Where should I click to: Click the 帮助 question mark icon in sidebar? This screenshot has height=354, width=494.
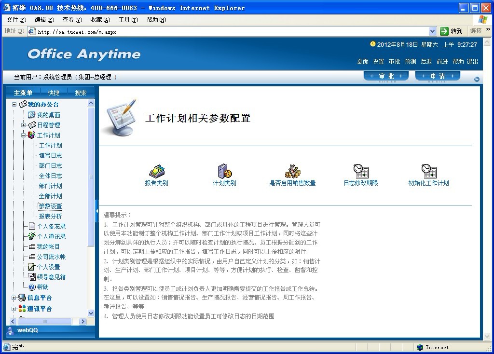tap(32, 287)
